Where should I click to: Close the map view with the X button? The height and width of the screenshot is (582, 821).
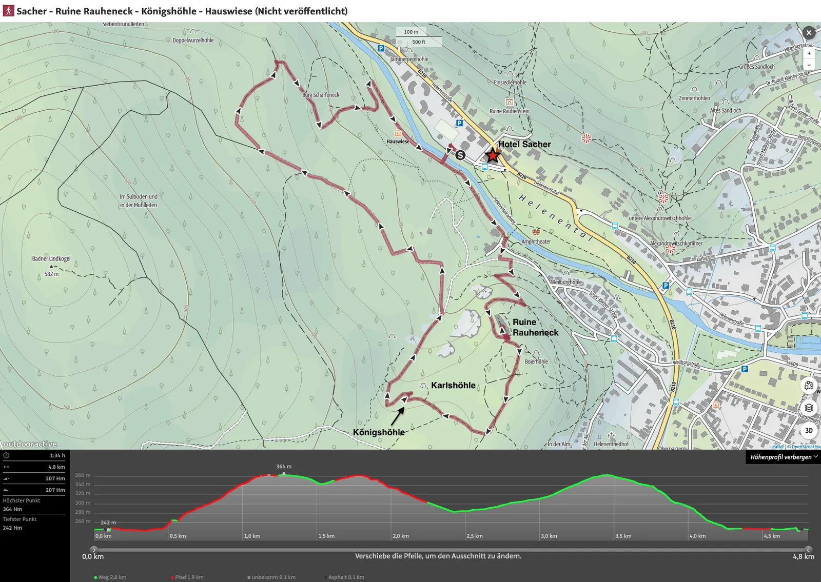(x=809, y=33)
